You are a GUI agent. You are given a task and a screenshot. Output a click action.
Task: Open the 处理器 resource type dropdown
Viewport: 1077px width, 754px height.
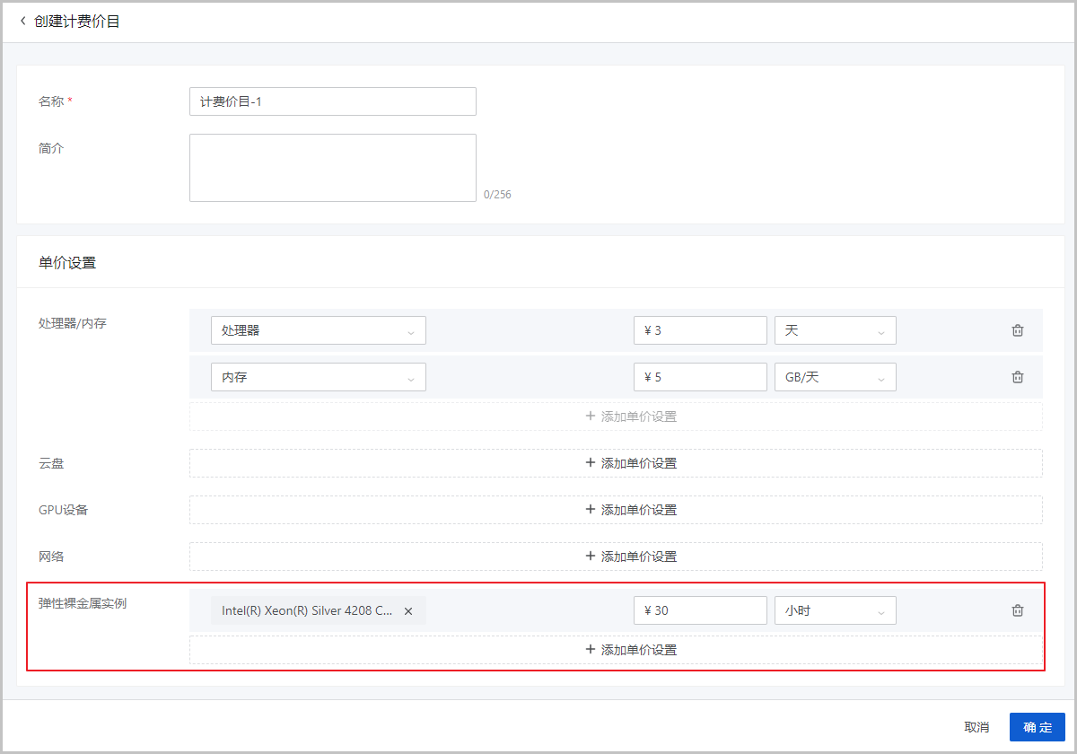tap(318, 330)
